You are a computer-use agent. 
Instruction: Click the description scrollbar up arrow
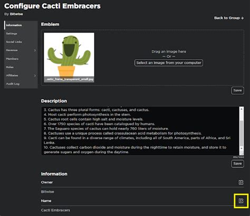(x=242, y=109)
